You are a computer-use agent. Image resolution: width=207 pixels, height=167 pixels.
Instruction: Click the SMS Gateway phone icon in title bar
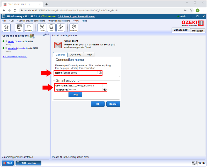4,16
